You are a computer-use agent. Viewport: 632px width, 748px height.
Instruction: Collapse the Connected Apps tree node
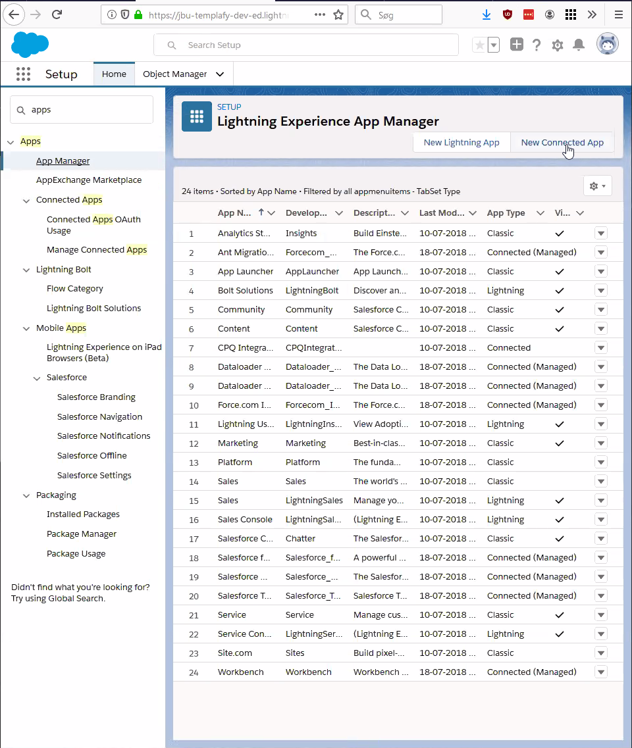(x=26, y=201)
